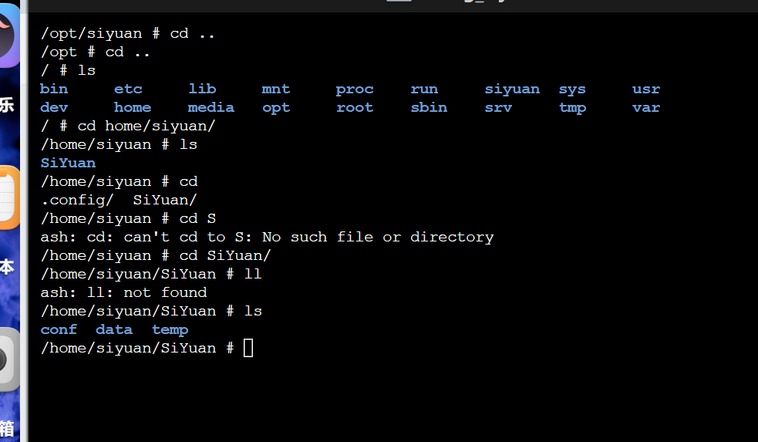
Task: Select the 'tmp' directory in the listing
Action: 572,107
